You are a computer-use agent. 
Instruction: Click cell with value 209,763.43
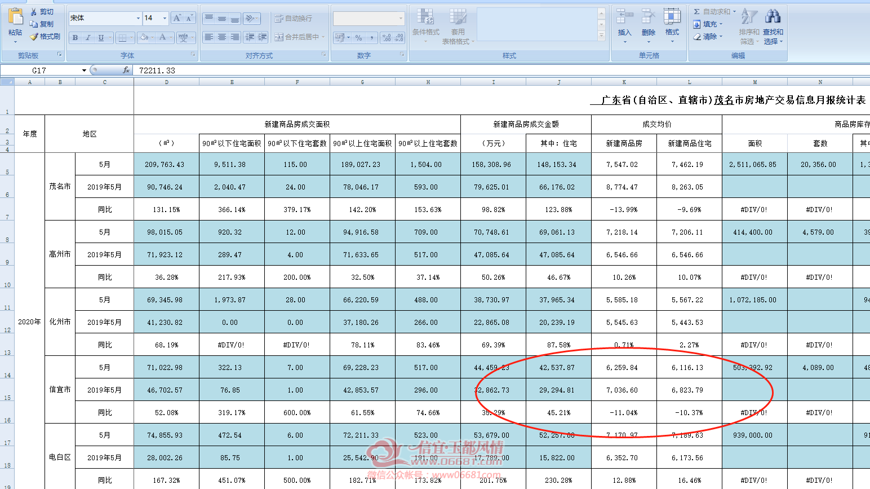pos(166,164)
